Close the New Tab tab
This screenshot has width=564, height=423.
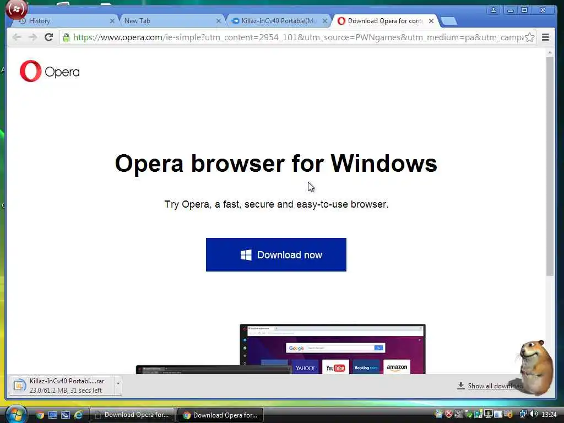coord(218,21)
